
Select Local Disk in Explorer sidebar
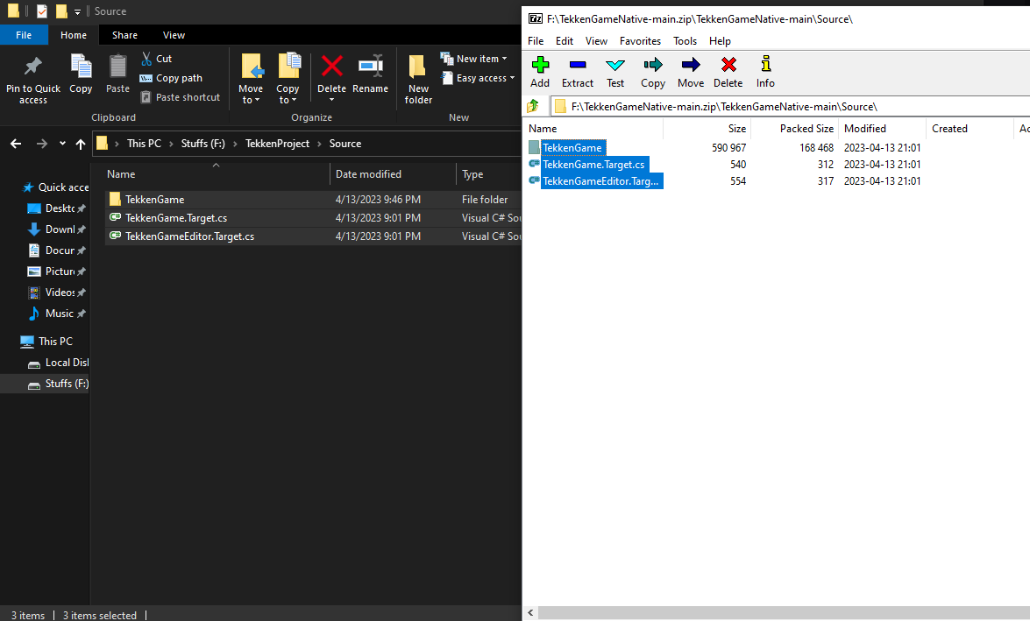click(x=56, y=363)
